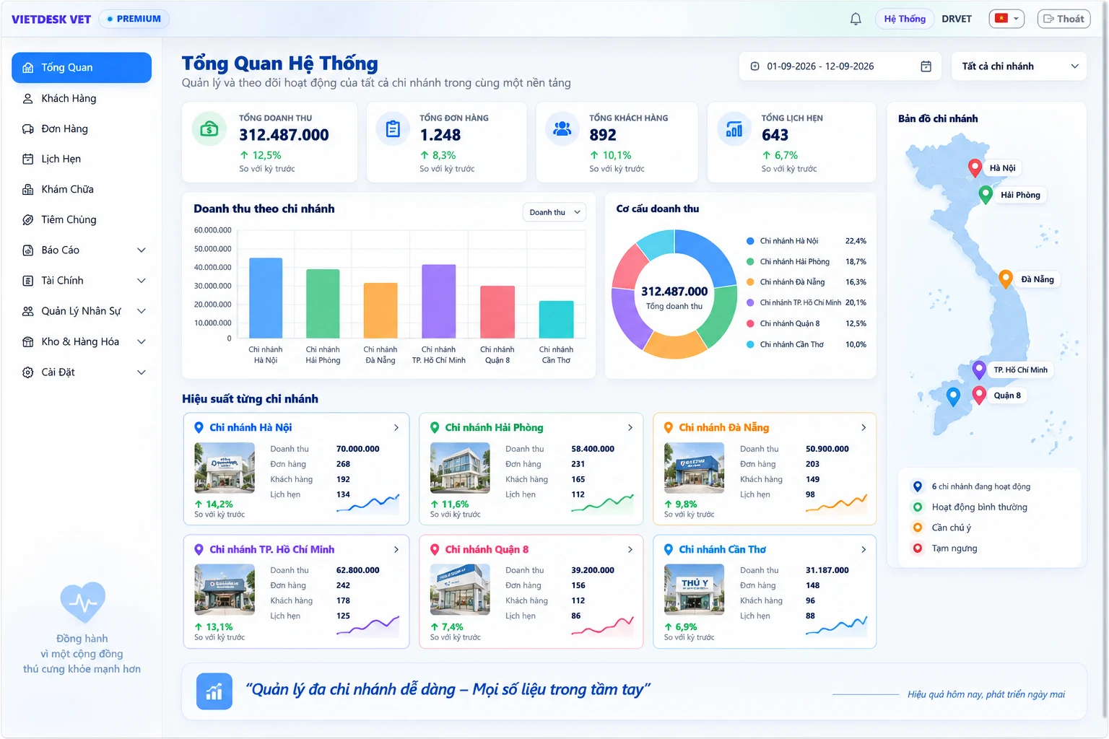Click Chi nhánh Hà Nội blue legend dot
The width and height of the screenshot is (1109, 739).
[x=750, y=241]
